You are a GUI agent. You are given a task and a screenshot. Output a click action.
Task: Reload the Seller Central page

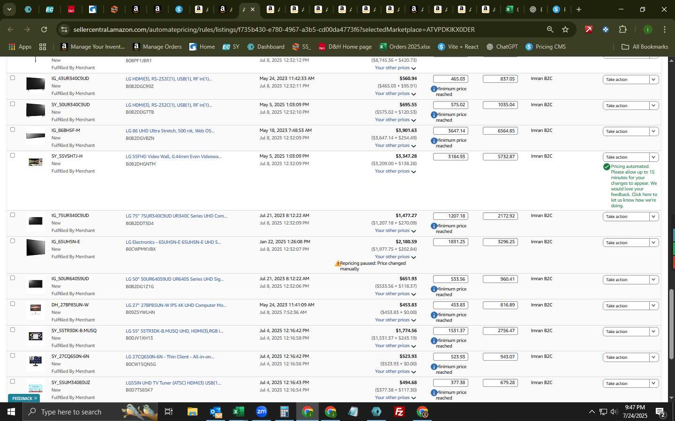click(44, 29)
